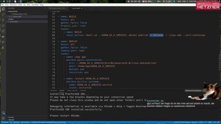Viewport: 221px width, 124px height.
Task: Open the View menu
Action: click(x=20, y=5)
